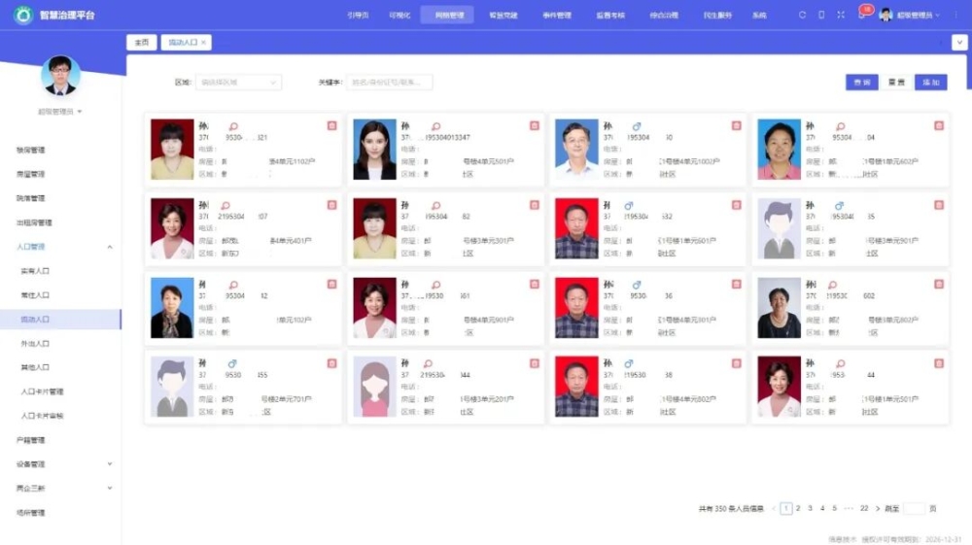Click the 添加 add button
This screenshot has width=972, height=545.
pyautogui.click(x=931, y=83)
